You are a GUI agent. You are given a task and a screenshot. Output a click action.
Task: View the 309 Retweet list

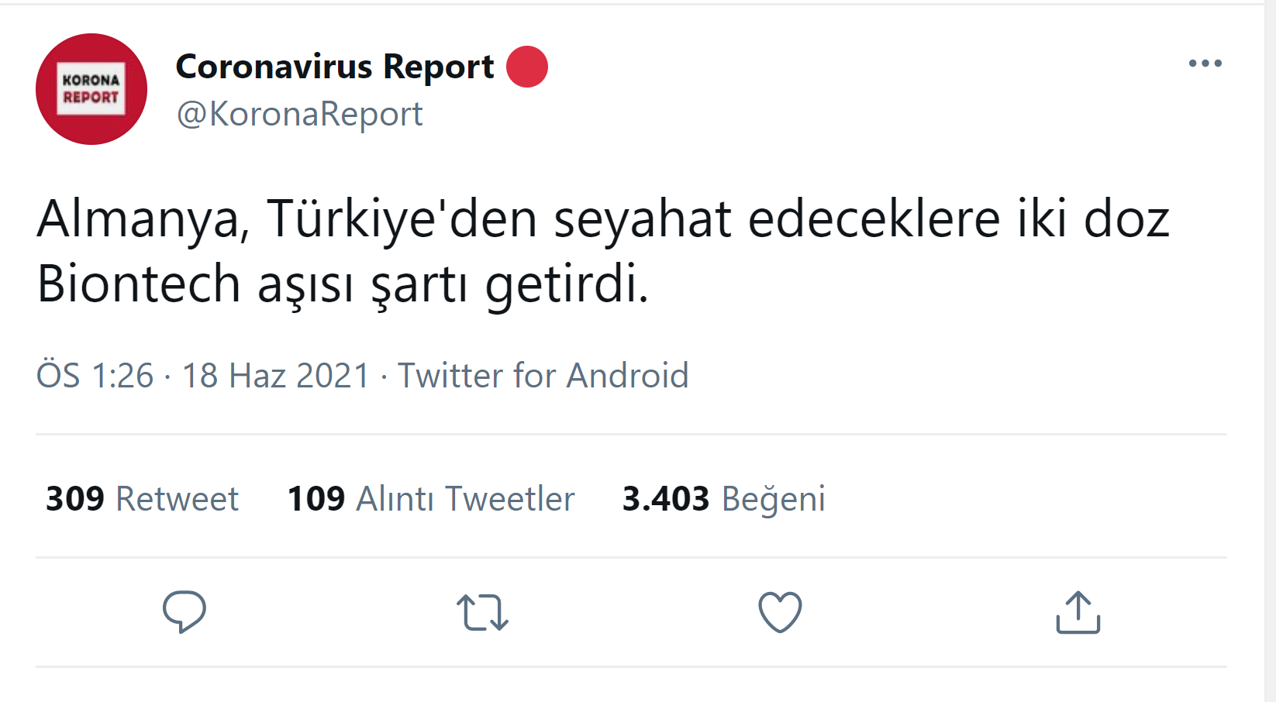142,498
